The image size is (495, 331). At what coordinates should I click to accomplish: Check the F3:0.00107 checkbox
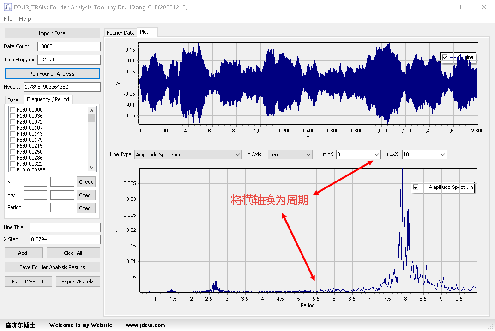(13, 128)
